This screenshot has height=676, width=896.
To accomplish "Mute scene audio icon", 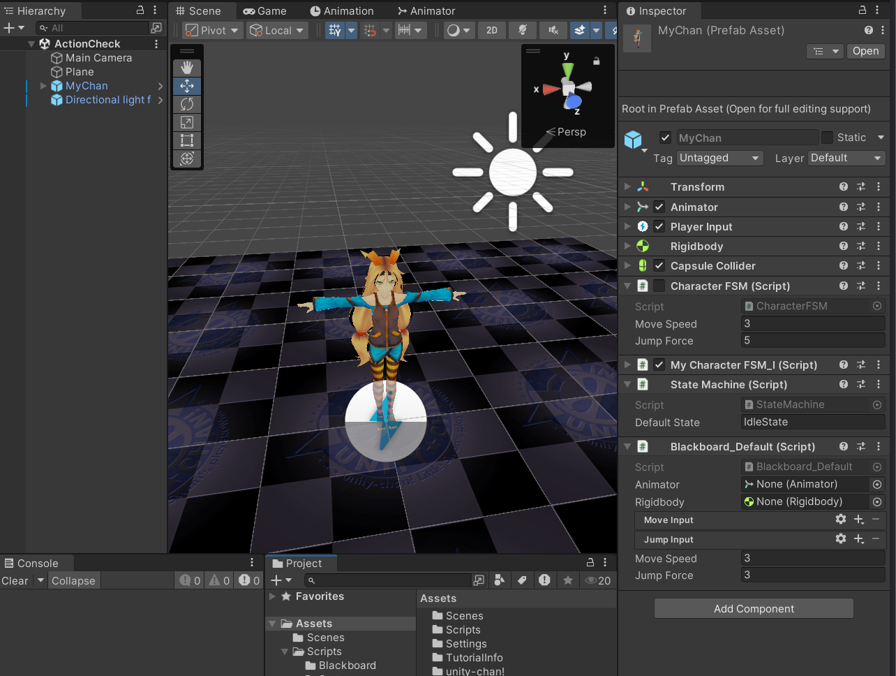I will tap(553, 30).
